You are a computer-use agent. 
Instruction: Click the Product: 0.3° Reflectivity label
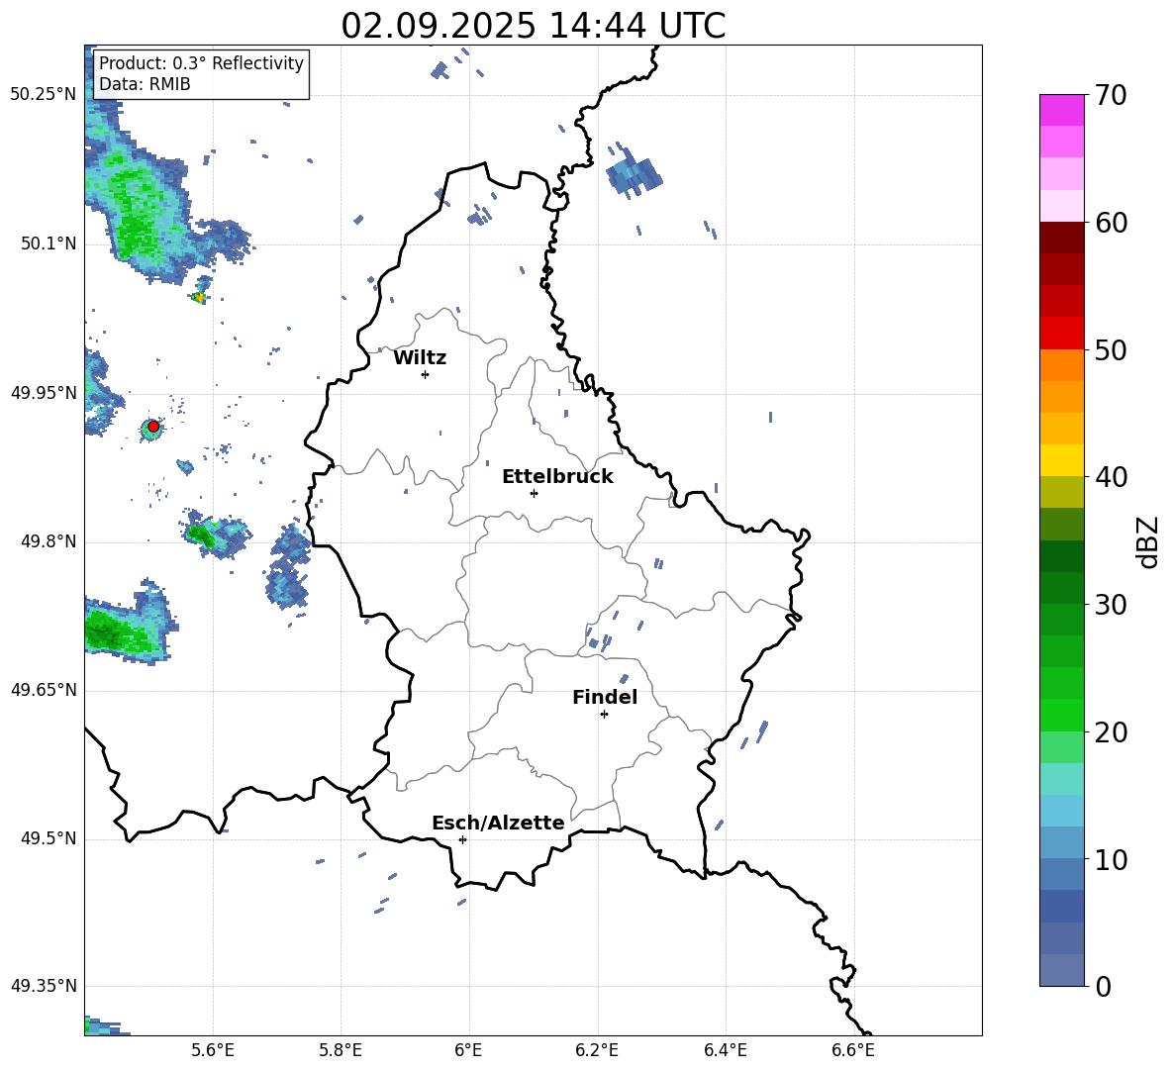coord(201,63)
